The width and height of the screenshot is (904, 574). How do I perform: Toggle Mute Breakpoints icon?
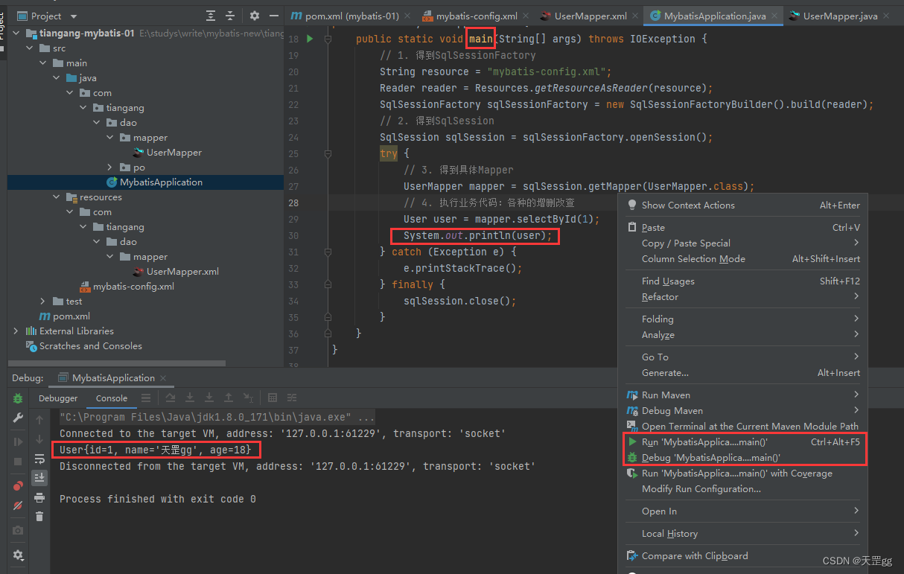click(18, 506)
